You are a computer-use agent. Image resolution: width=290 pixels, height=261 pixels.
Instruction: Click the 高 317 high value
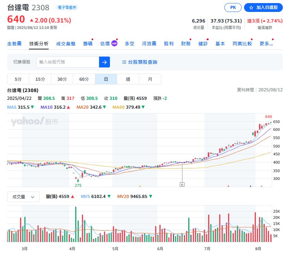pyautogui.click(x=68, y=98)
